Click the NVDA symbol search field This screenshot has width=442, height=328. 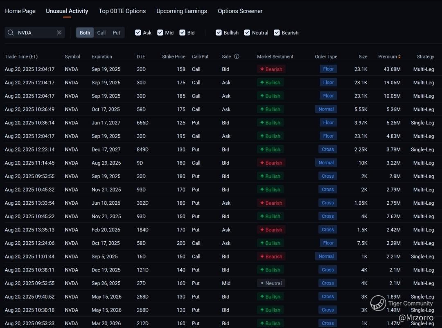[35, 33]
